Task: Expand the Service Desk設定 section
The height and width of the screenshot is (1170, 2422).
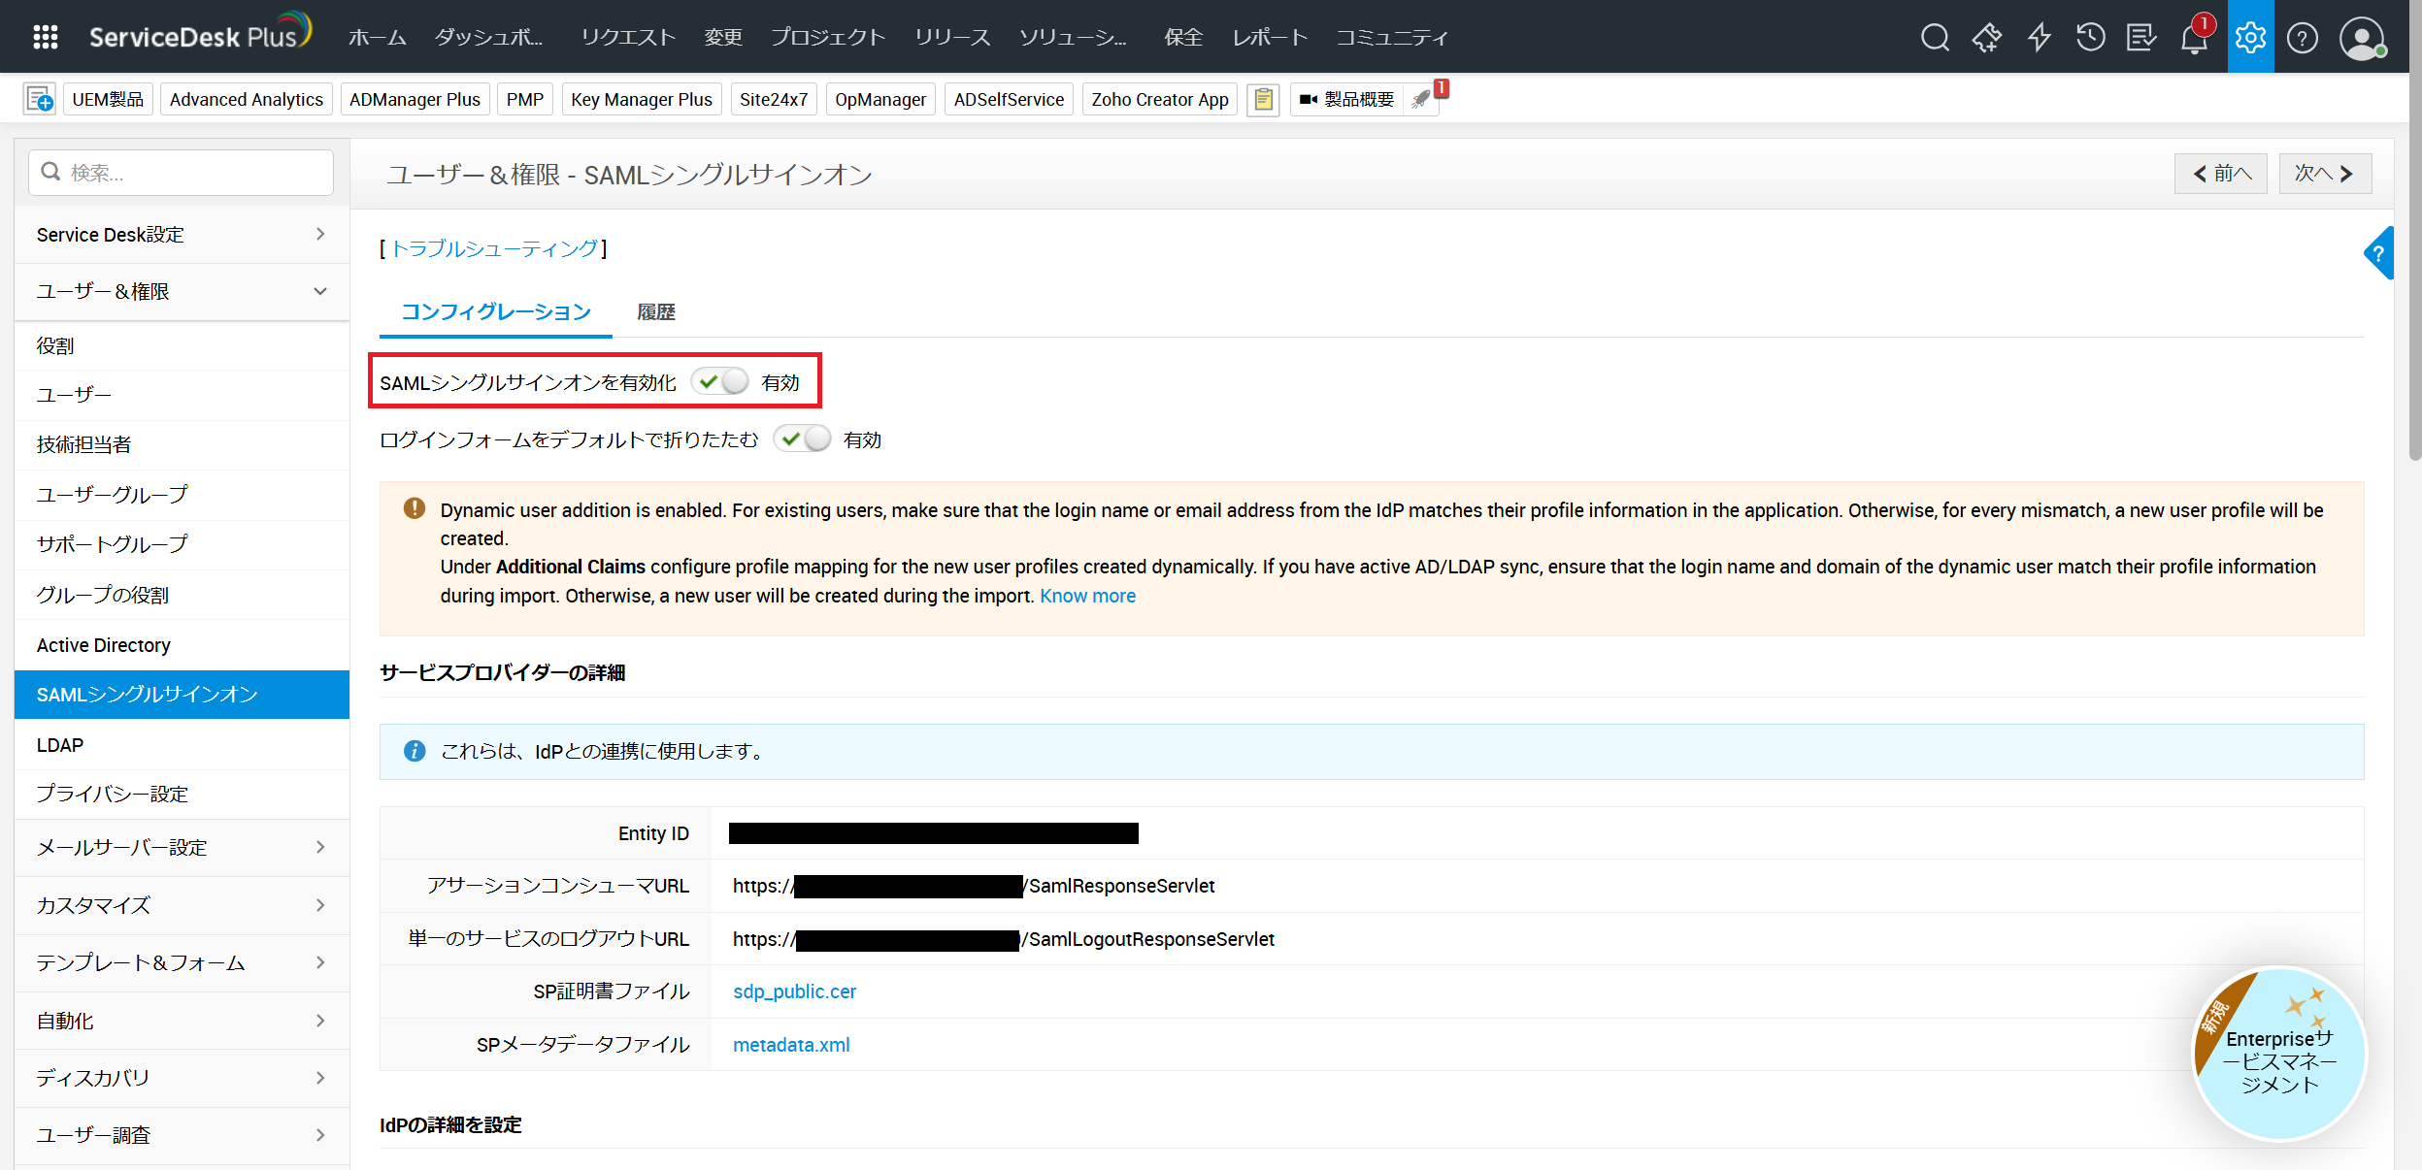Action: click(182, 235)
